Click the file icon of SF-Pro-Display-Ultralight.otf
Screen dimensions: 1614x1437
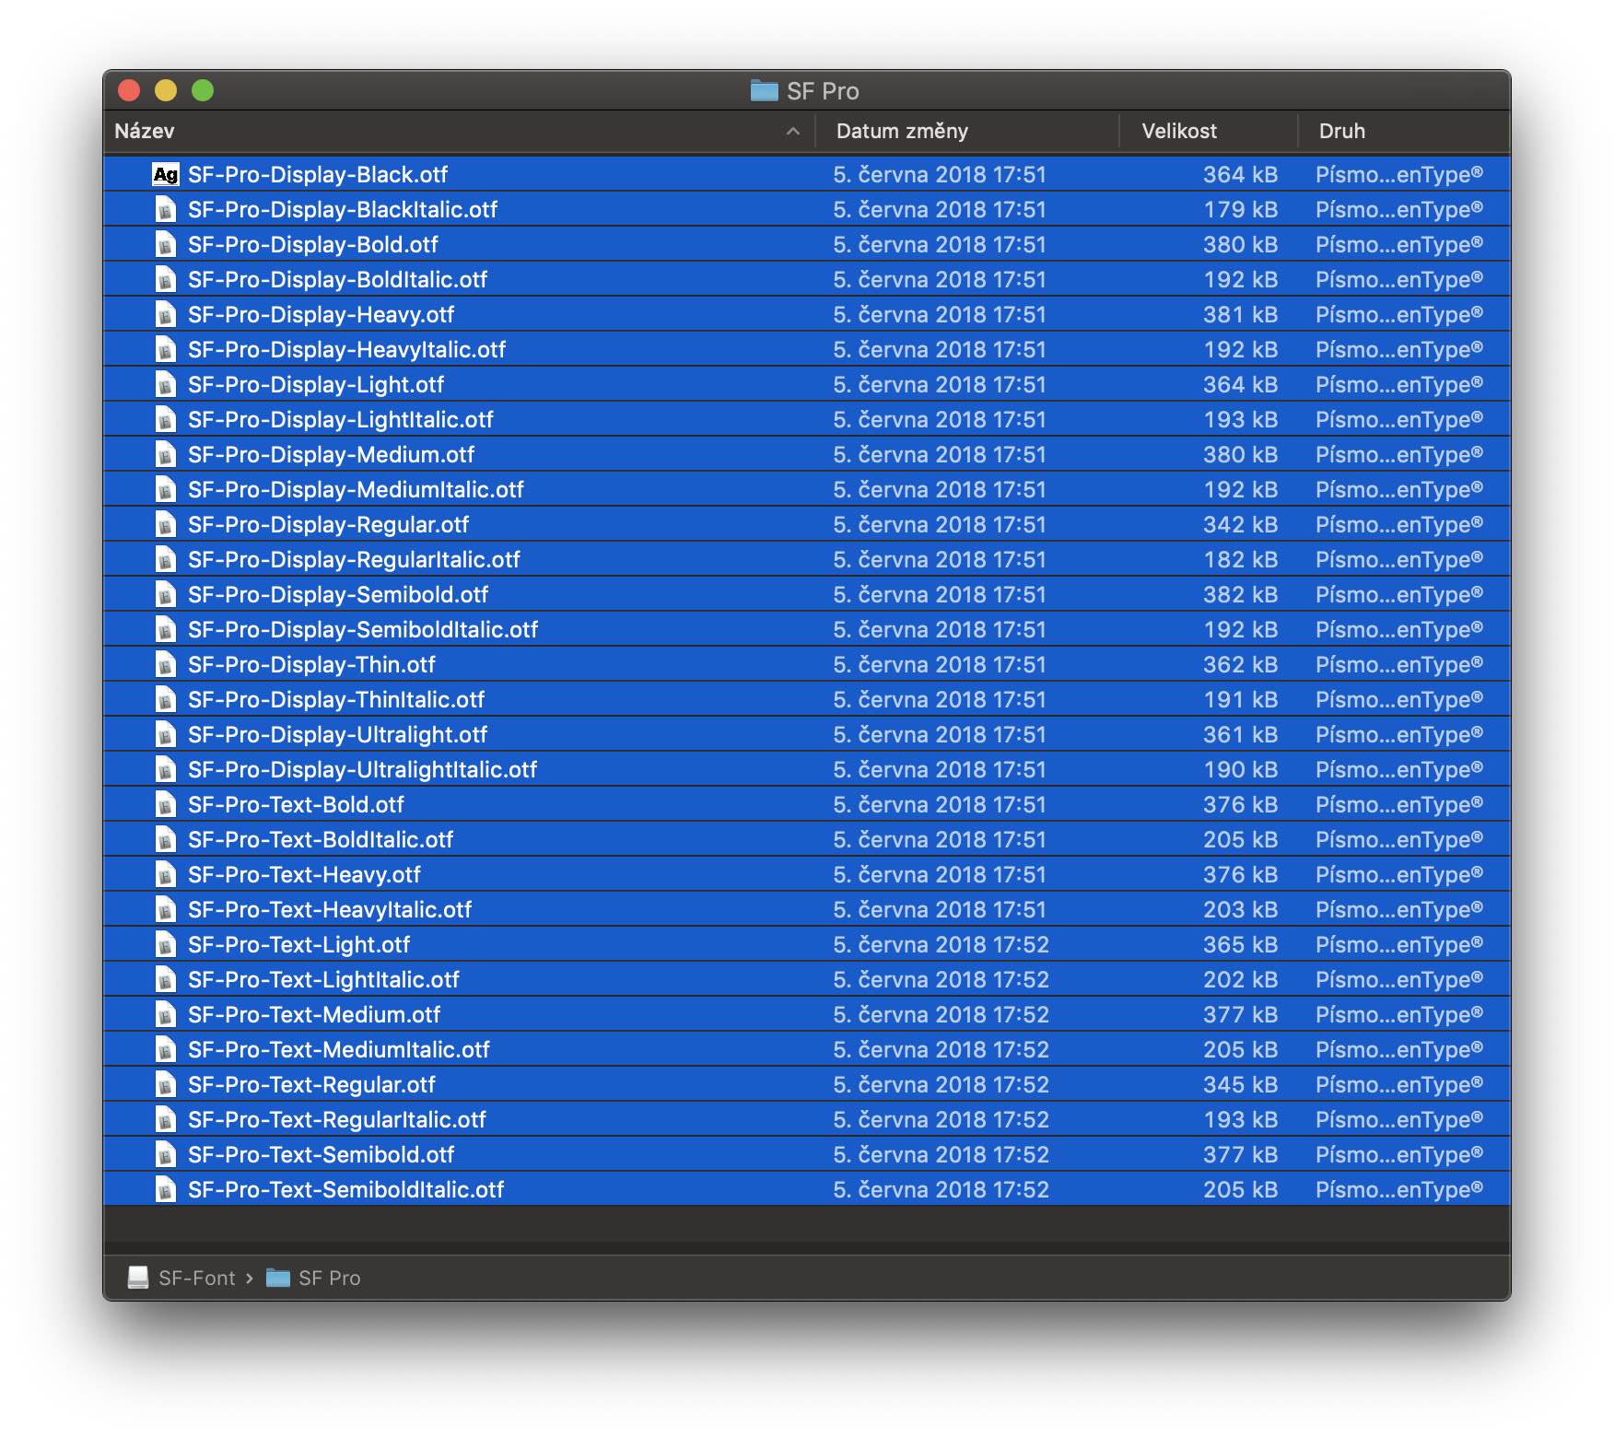click(166, 734)
